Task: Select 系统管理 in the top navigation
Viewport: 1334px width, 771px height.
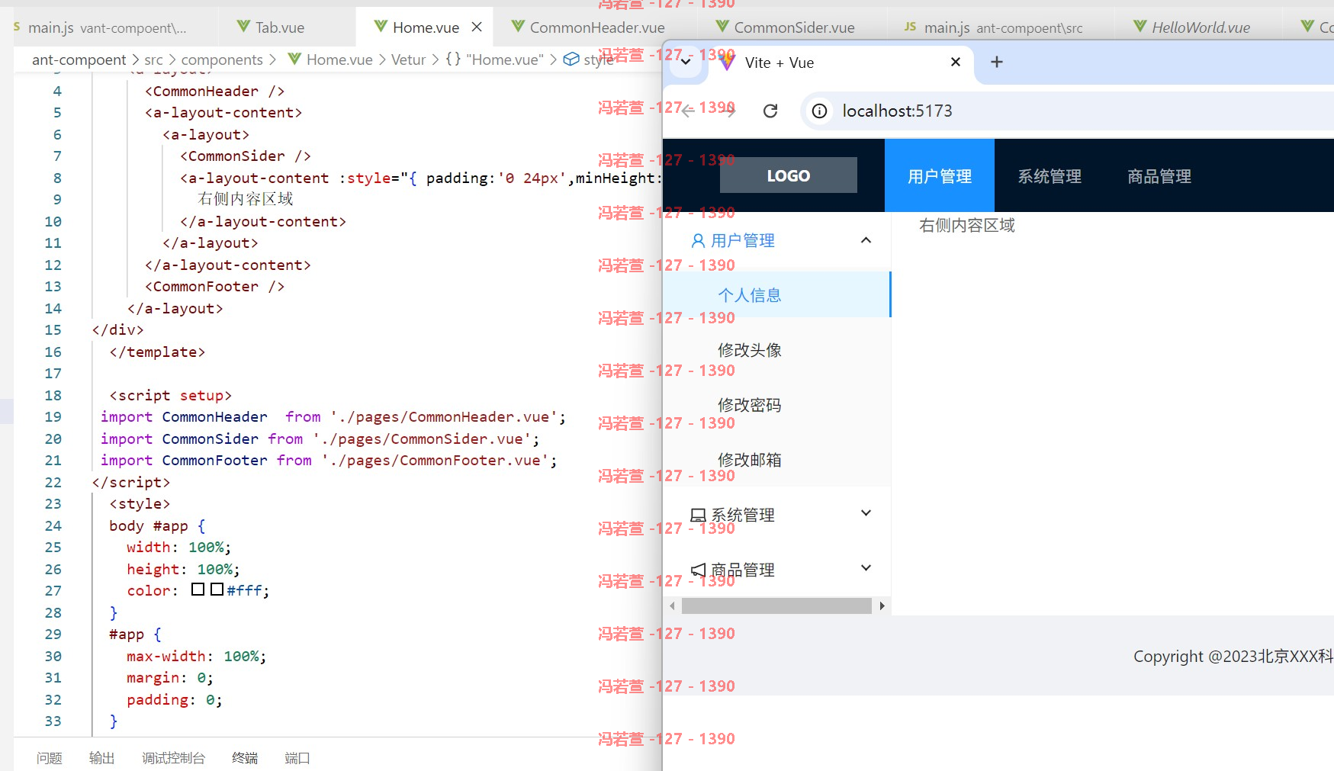Action: 1050,175
